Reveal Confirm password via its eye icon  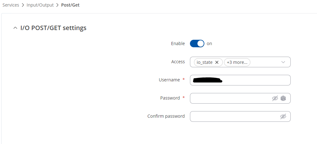pyautogui.click(x=283, y=116)
